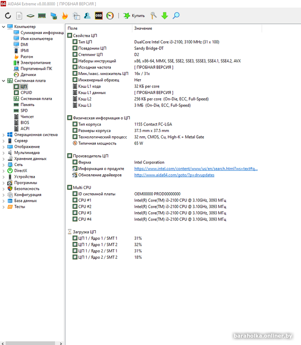Expand the DirectX tree node
The height and width of the screenshot is (345, 301).
3,171
